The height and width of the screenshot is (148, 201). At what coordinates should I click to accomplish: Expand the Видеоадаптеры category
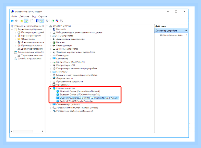[51, 46]
